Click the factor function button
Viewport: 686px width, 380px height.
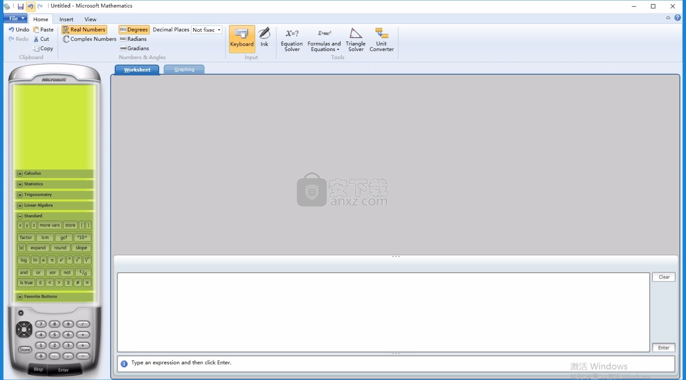26,237
